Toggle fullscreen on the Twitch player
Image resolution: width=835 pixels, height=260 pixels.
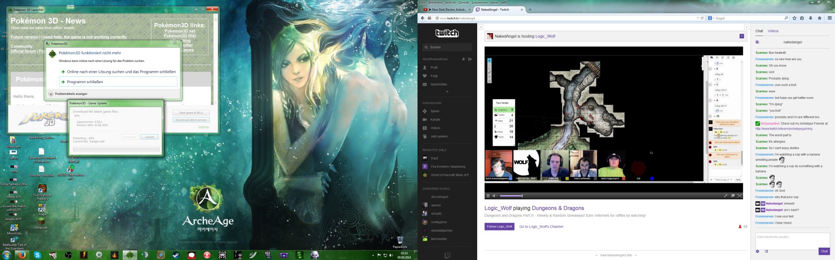pos(739,196)
